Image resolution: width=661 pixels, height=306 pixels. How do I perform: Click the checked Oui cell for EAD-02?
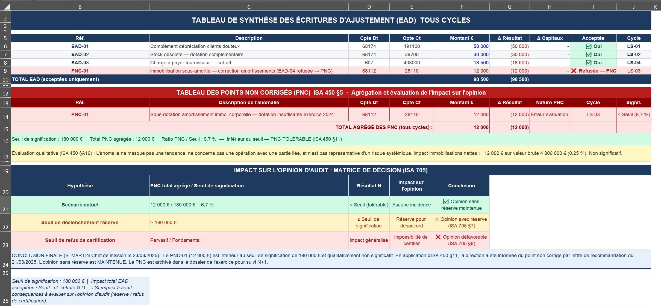[x=593, y=55]
